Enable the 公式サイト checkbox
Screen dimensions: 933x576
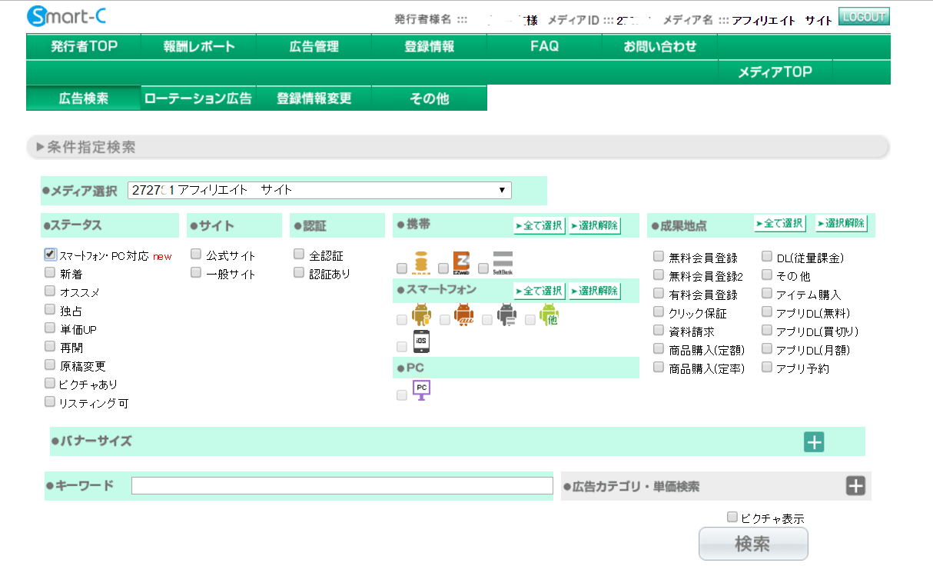[x=197, y=254]
